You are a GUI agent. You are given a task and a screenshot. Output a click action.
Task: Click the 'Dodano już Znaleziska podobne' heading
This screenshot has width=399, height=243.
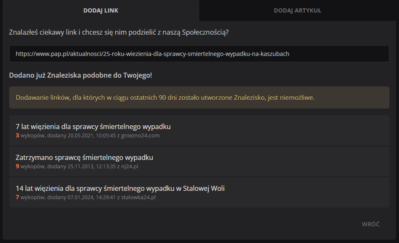click(80, 76)
